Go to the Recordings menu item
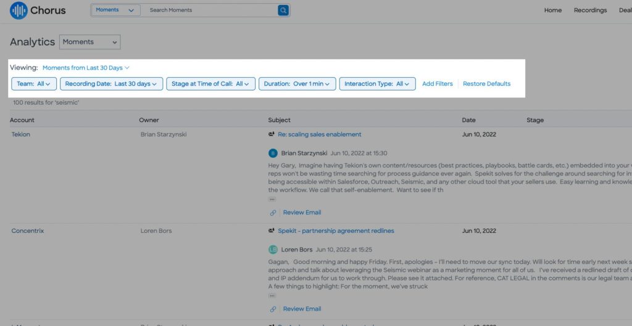Screen dimensions: 632x326 (590, 10)
